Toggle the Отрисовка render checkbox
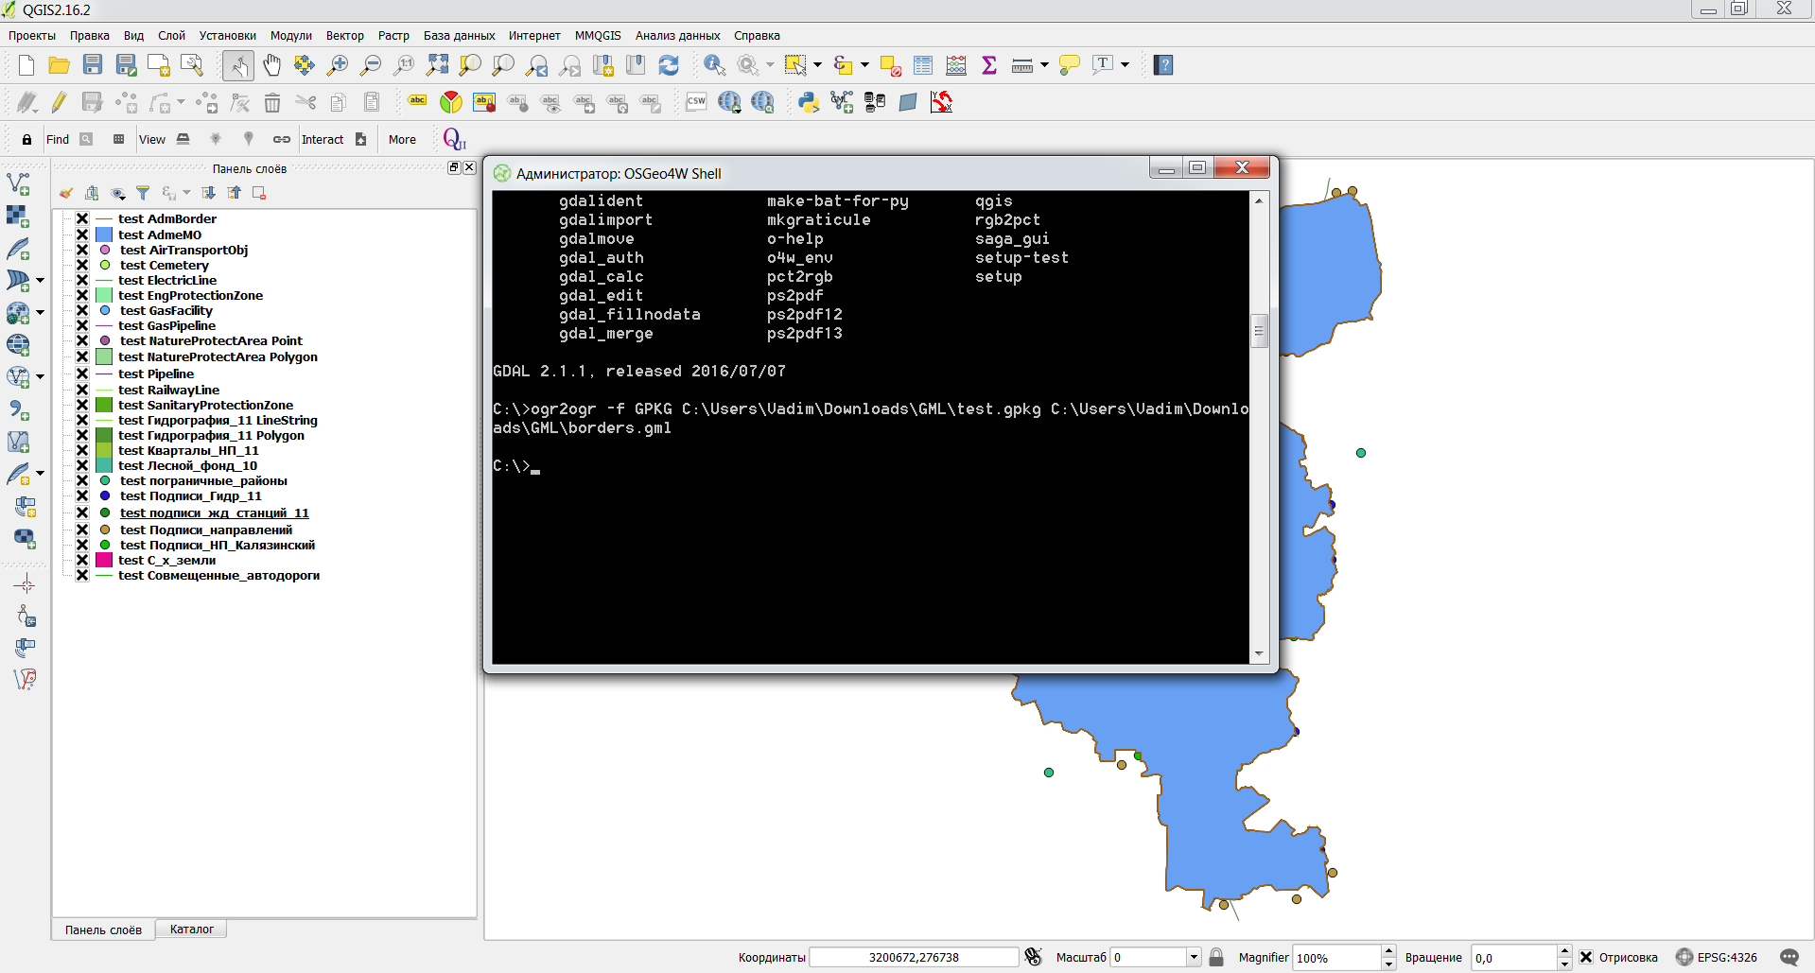 (x=1586, y=957)
